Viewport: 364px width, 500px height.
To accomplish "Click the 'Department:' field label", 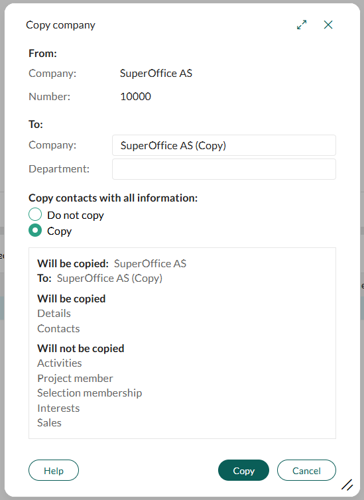I will 59,169.
